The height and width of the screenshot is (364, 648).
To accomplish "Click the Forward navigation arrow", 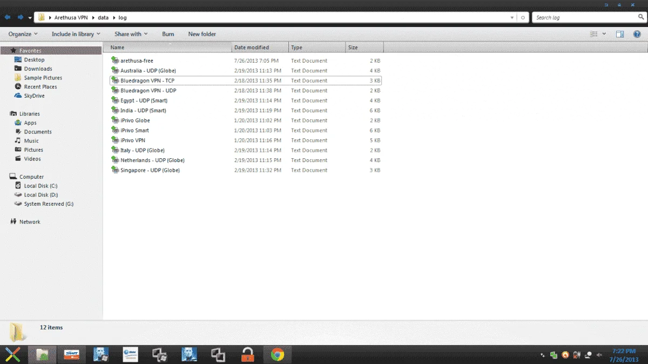I will [x=21, y=17].
